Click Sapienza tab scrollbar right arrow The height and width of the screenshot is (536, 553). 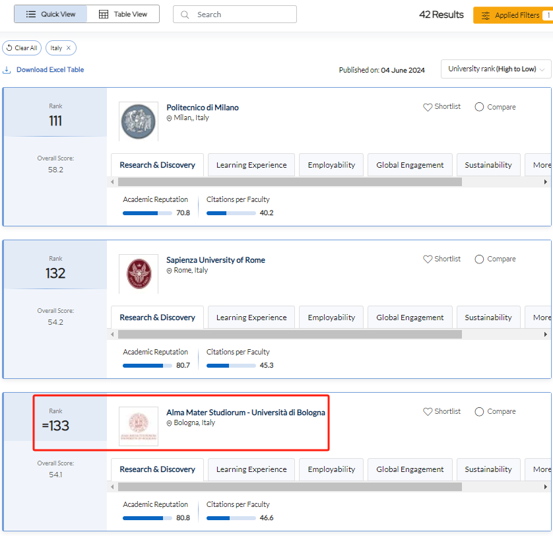[x=546, y=335]
